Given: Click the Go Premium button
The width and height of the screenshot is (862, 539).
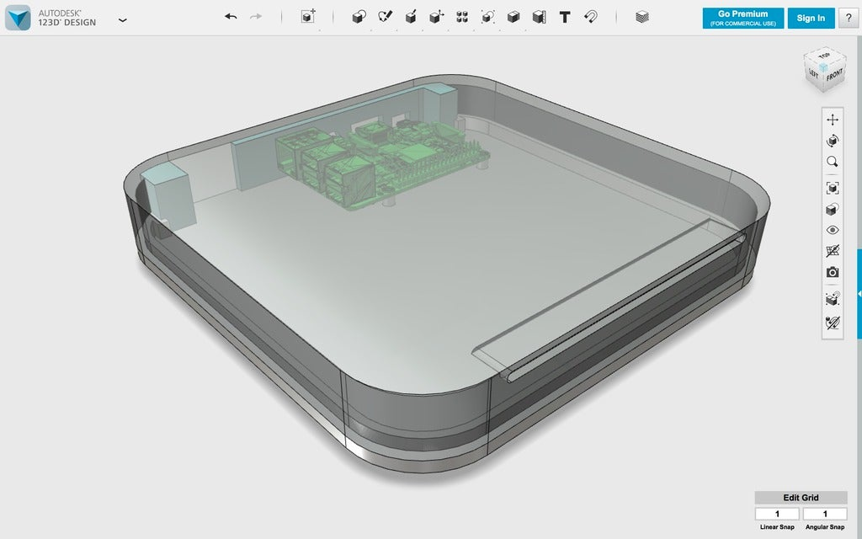Looking at the screenshot, I should pos(742,19).
